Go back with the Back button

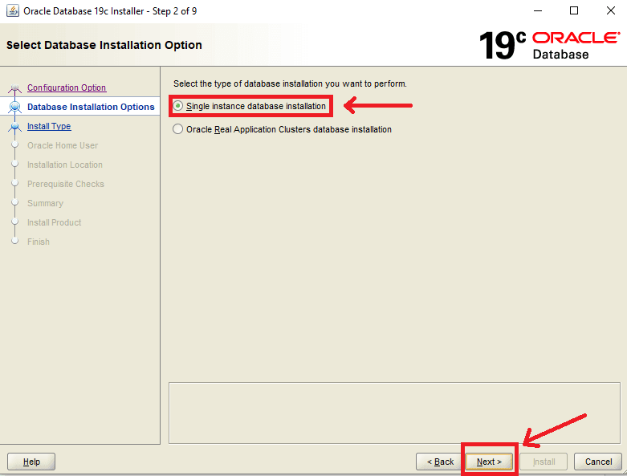coord(440,462)
